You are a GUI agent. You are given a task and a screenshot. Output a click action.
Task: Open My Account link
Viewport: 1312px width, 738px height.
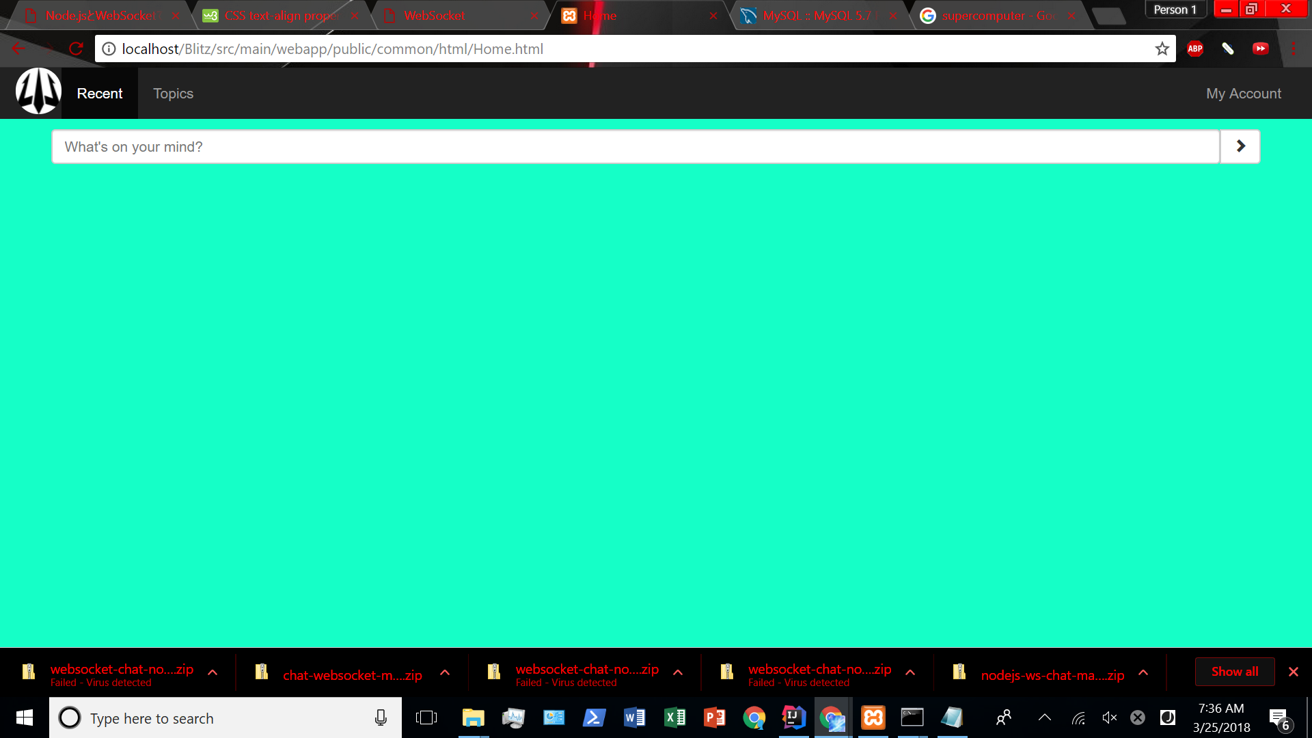point(1243,94)
